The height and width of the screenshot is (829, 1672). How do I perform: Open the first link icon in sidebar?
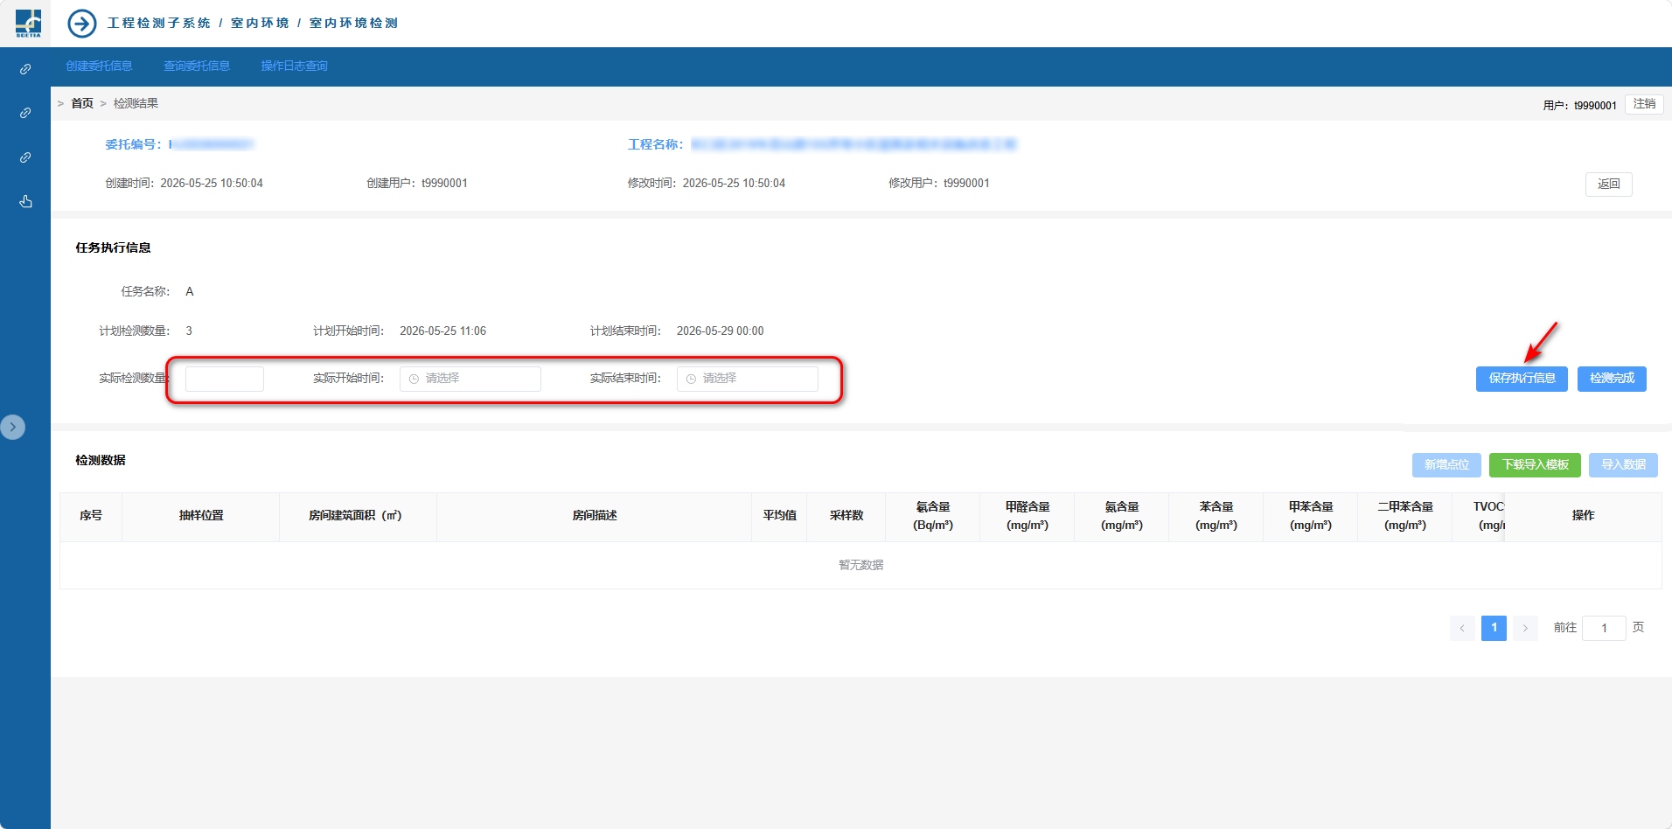[25, 69]
